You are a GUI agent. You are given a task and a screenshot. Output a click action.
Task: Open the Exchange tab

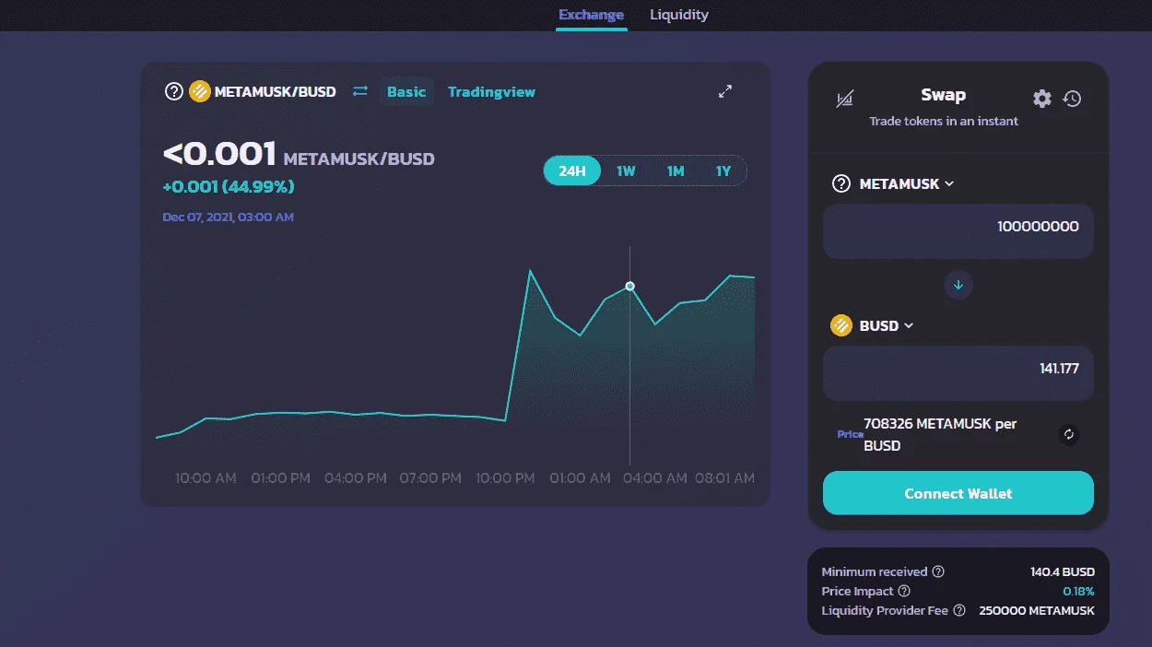tap(591, 15)
